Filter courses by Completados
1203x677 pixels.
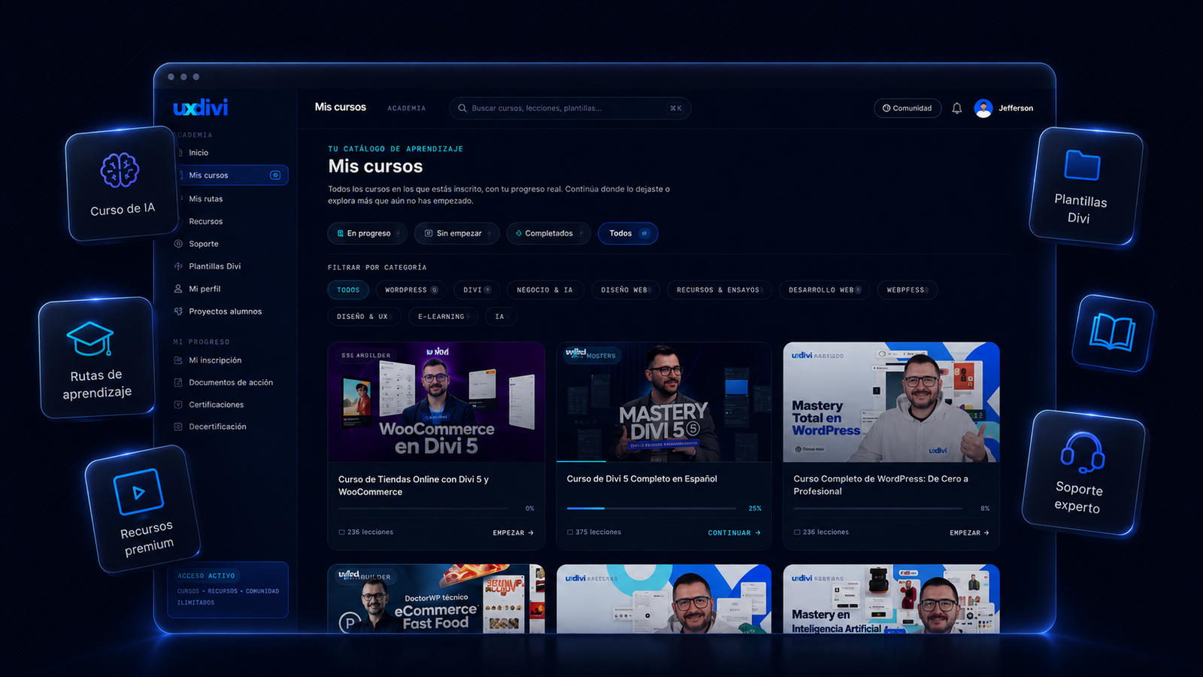click(549, 233)
